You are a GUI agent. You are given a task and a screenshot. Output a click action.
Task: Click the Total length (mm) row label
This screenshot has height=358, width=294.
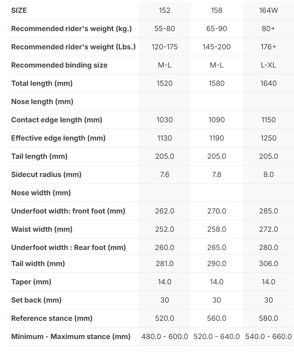(42, 83)
